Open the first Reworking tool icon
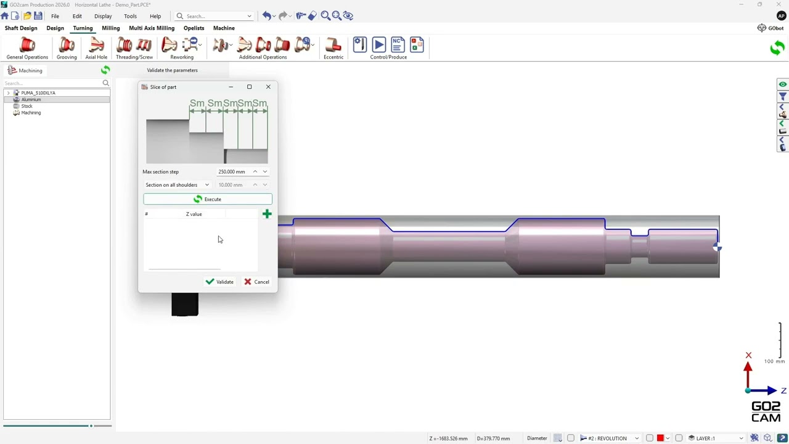The height and width of the screenshot is (444, 789). coord(170,45)
